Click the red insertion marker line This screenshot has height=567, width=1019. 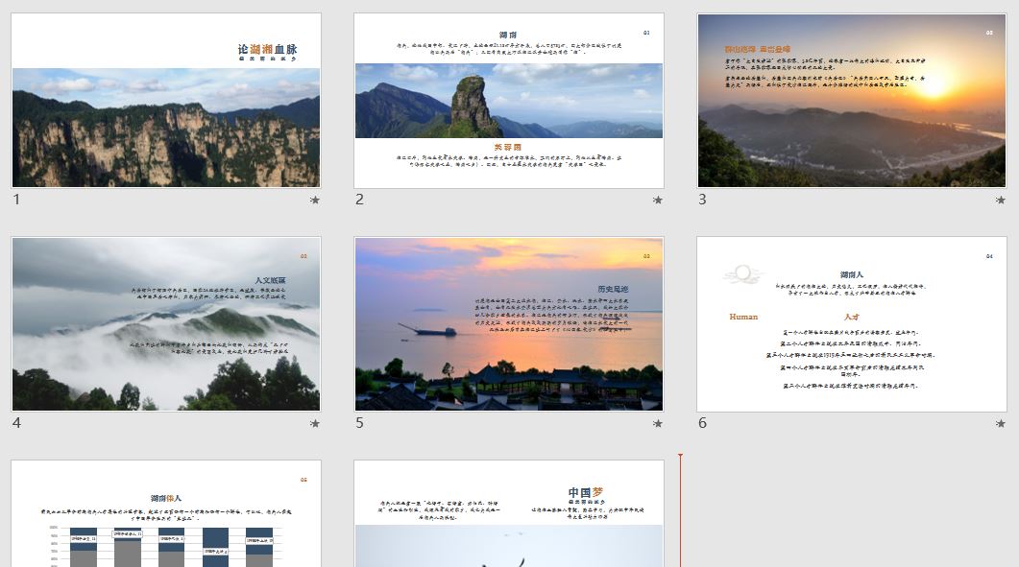(681, 499)
